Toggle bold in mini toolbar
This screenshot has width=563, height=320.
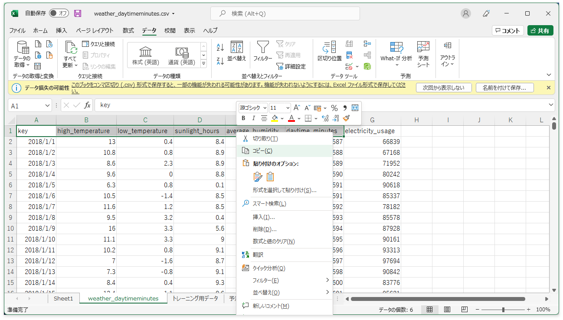click(243, 118)
